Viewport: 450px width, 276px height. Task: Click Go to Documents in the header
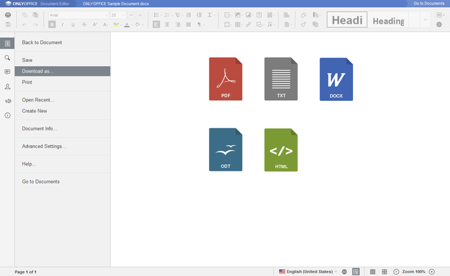tap(429, 3)
